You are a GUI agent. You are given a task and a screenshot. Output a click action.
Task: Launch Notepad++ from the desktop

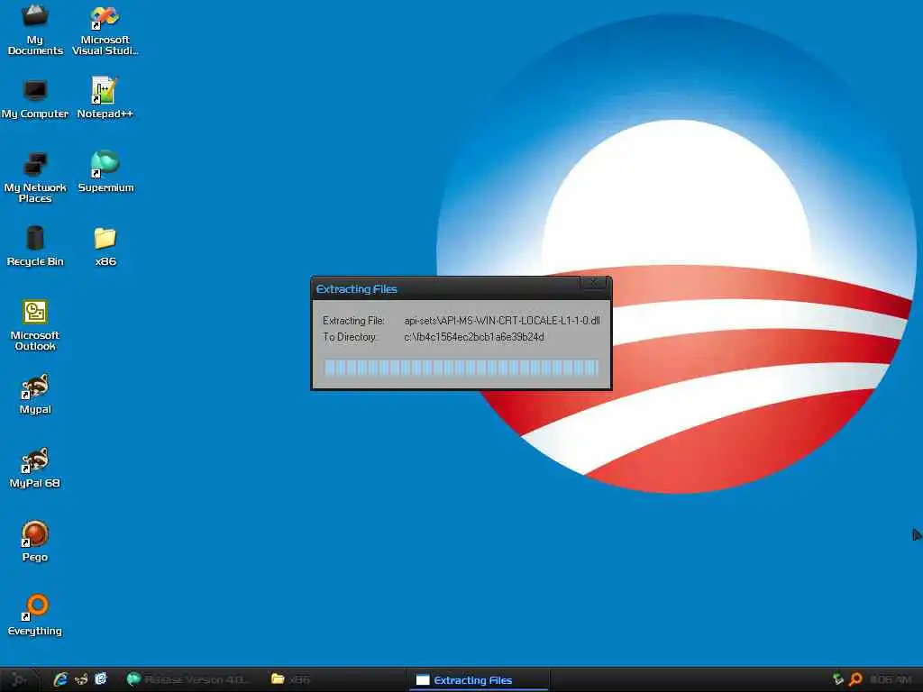click(x=105, y=99)
